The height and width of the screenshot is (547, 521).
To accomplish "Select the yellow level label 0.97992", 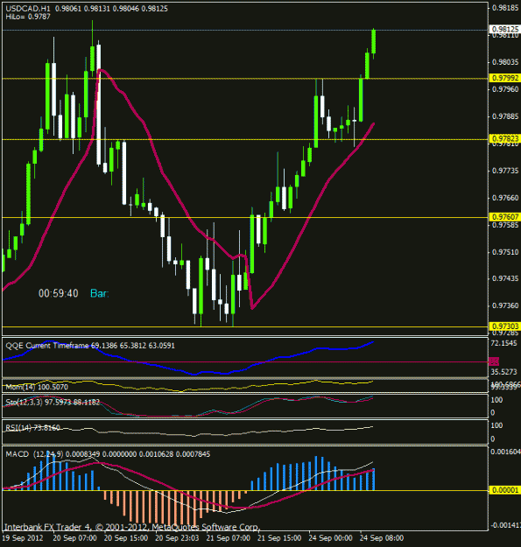I will (x=505, y=78).
